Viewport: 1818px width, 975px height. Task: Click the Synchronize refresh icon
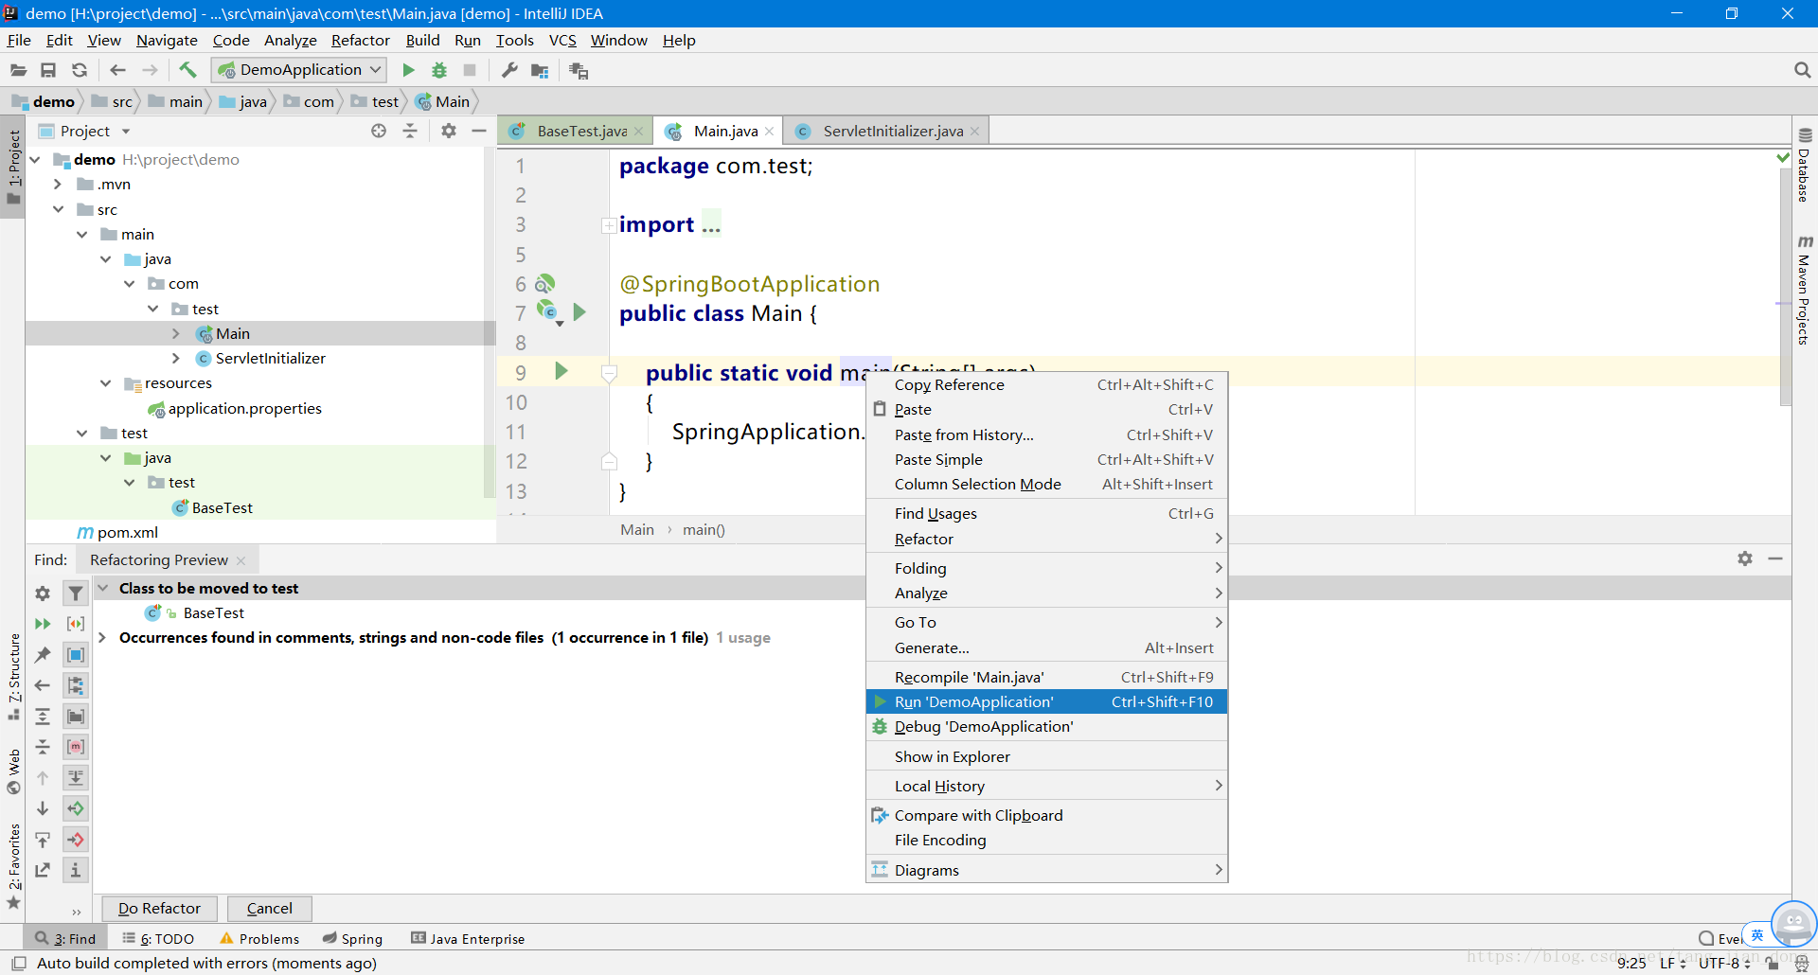tap(80, 70)
